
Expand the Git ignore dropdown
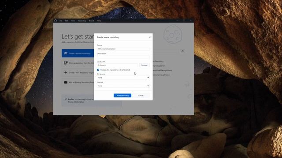pos(123,78)
